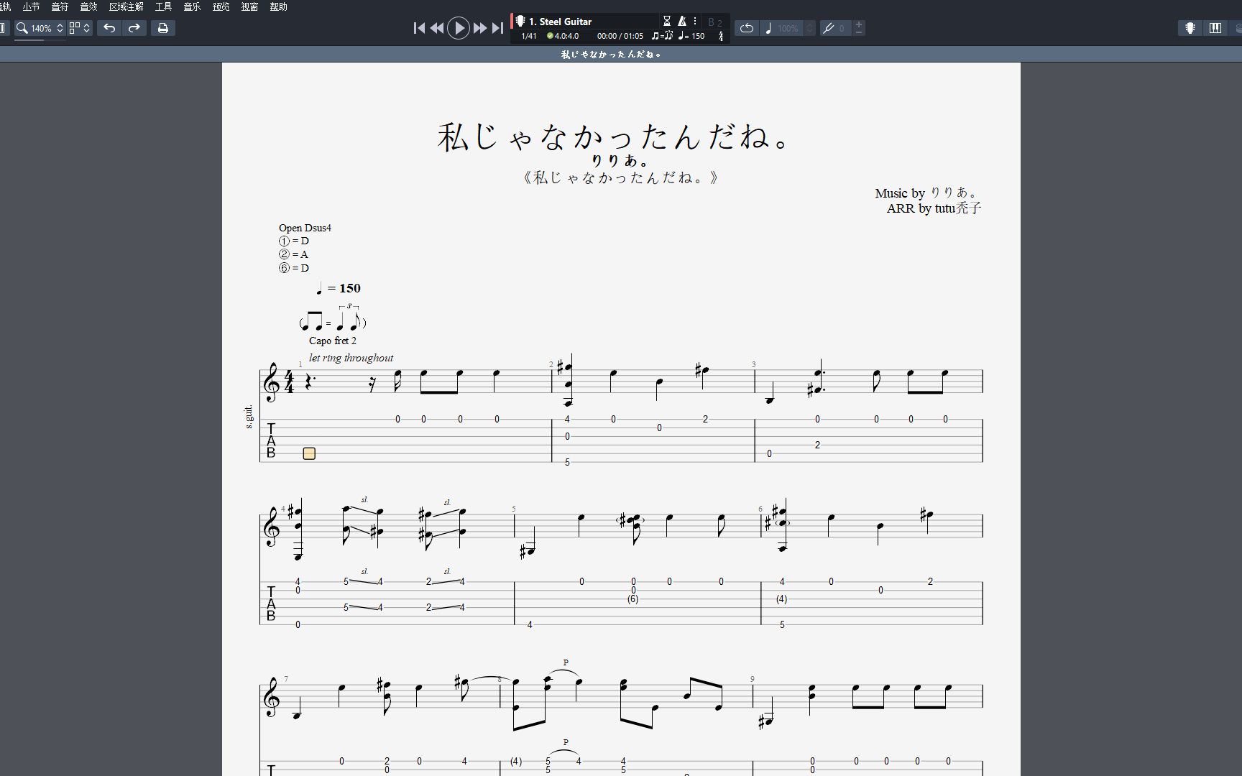The image size is (1242, 776).
Task: Click the Music by りりあ。 credit
Action: click(927, 193)
